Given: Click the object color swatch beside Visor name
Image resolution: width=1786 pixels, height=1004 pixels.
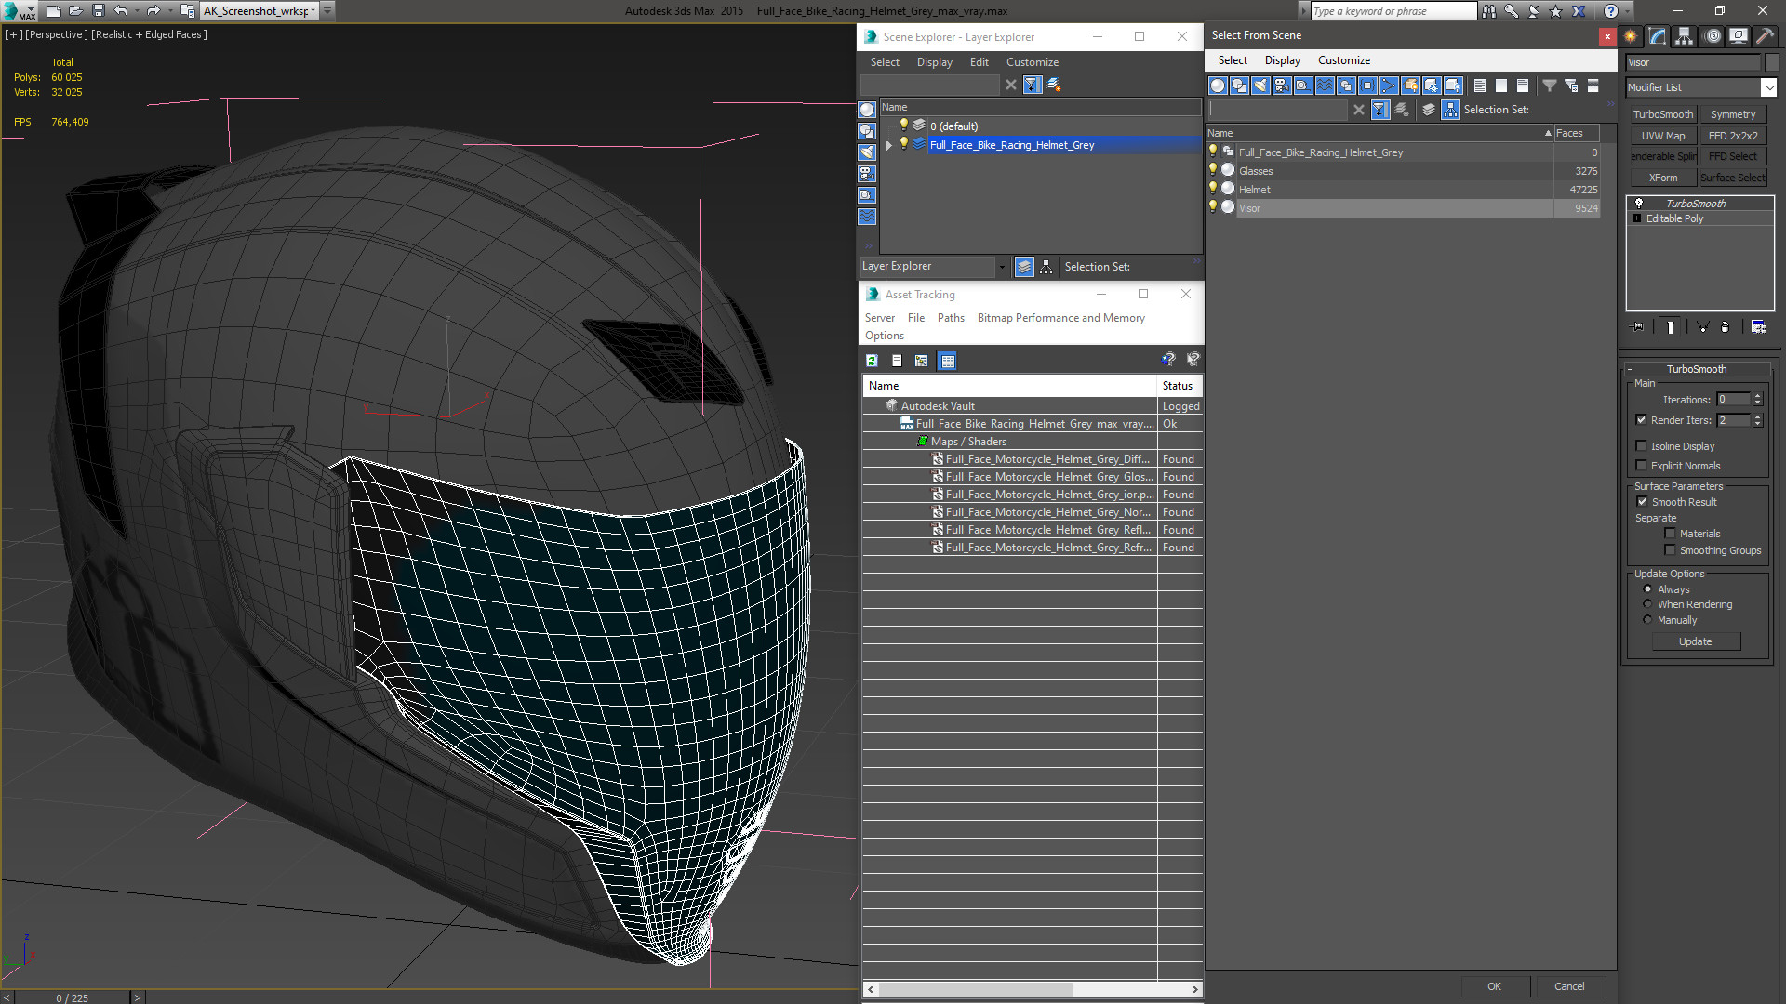Looking at the screenshot, I should [x=1771, y=62].
